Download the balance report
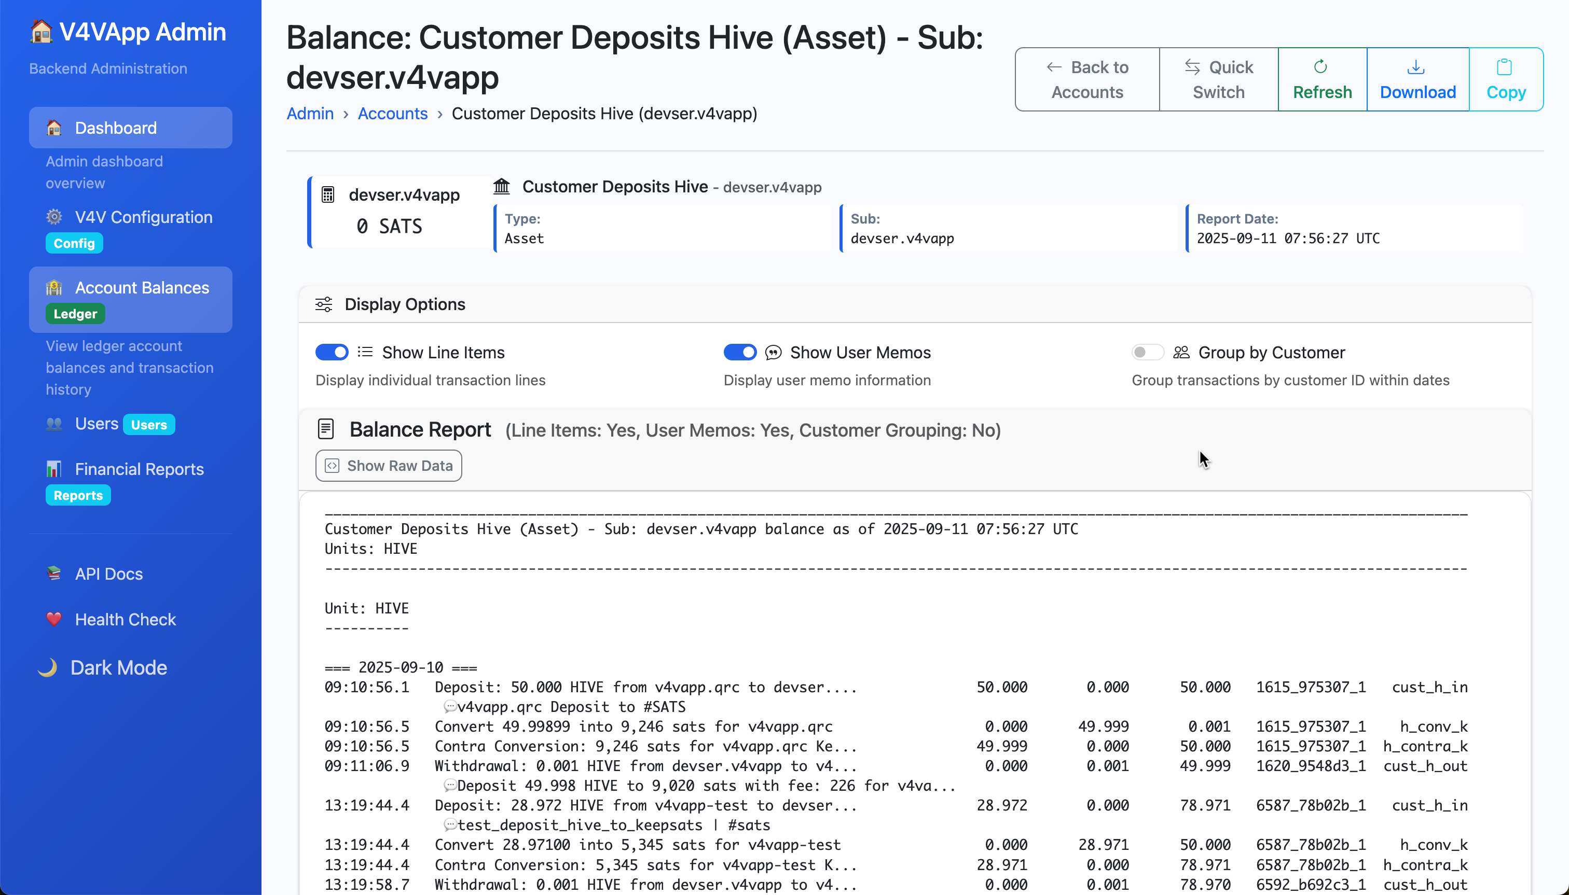Screen dimensions: 1569x895 click(1417, 79)
